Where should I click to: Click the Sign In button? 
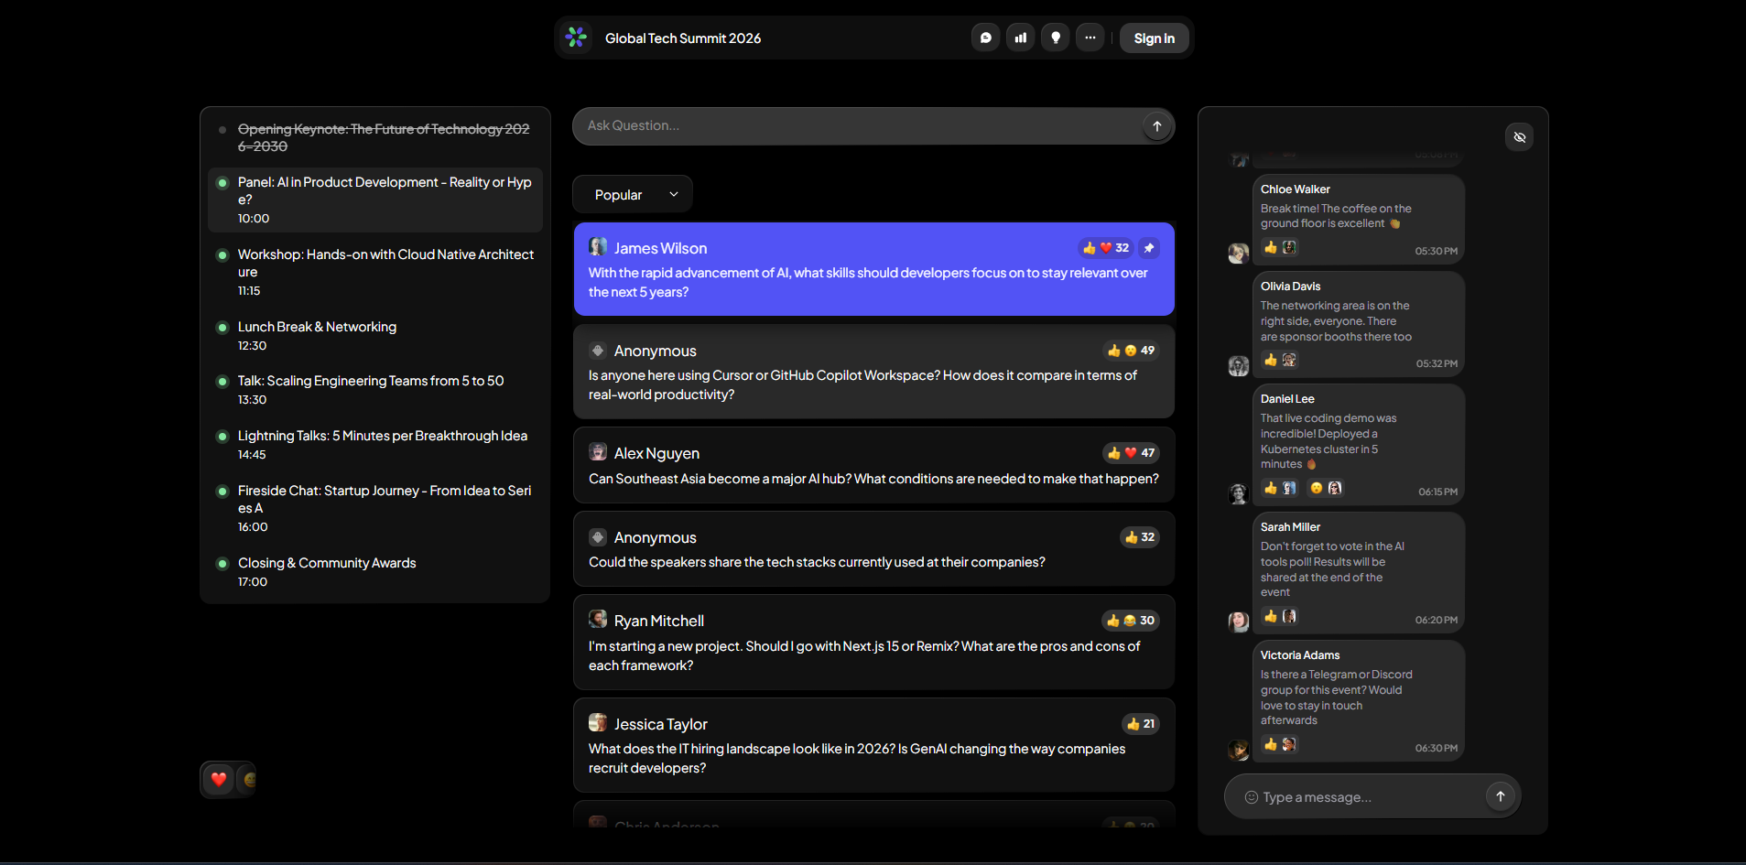click(x=1154, y=38)
